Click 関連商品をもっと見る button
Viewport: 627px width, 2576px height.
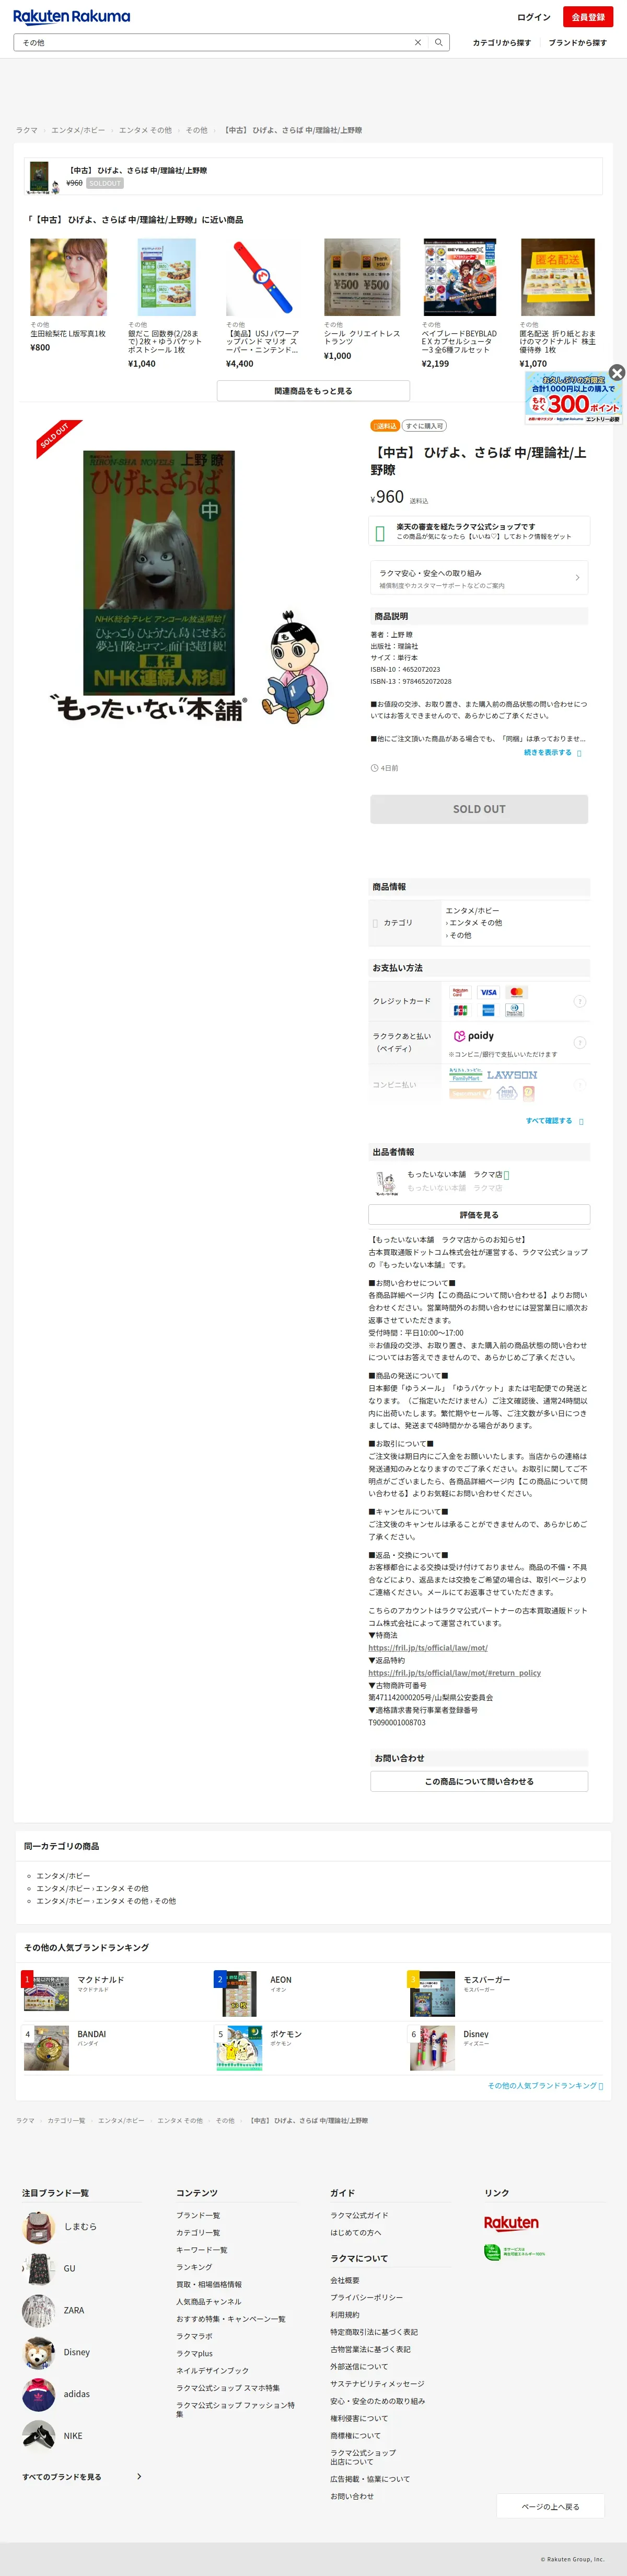313,391
